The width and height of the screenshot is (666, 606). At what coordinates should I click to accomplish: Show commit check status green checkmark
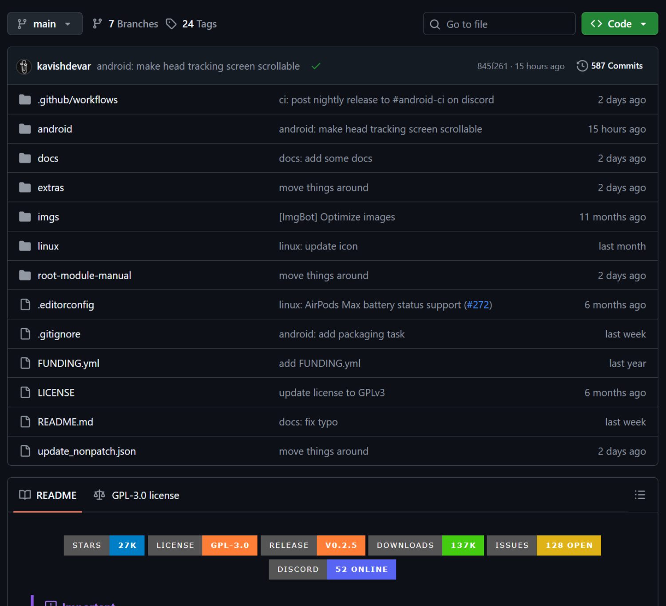316,66
